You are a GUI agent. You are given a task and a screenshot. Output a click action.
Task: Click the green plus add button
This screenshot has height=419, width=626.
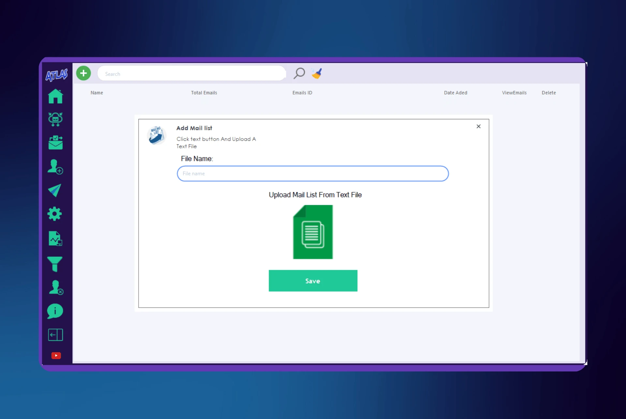pos(83,73)
